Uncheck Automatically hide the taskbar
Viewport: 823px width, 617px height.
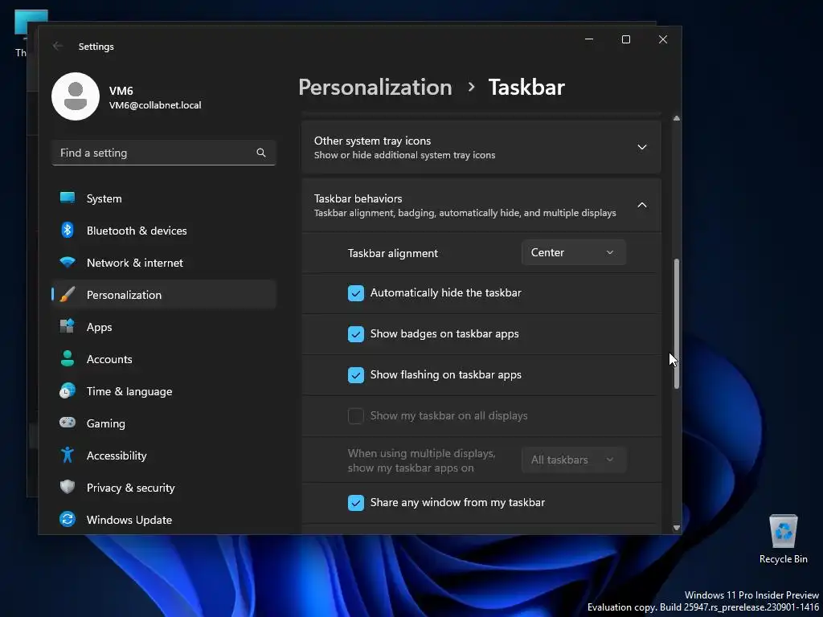356,293
